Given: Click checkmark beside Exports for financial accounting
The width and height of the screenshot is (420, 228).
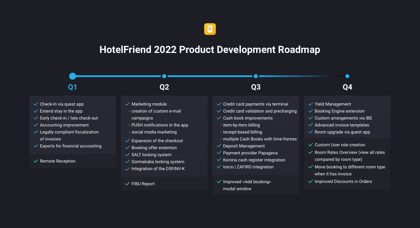Looking at the screenshot, I should pos(36,146).
